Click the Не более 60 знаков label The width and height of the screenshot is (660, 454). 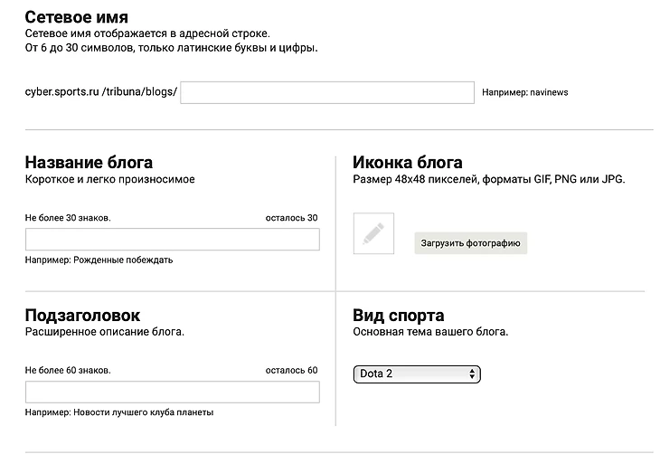coord(68,370)
